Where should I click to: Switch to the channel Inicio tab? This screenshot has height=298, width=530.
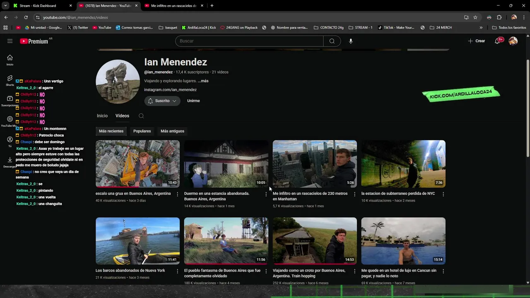point(102,116)
